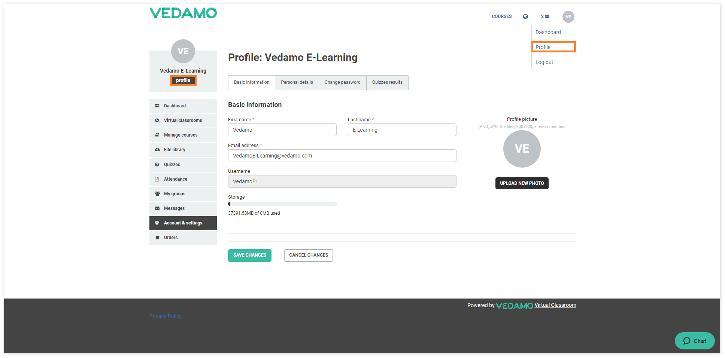Click the Orders shopping cart icon
The width and height of the screenshot is (725, 358).
[x=157, y=238]
